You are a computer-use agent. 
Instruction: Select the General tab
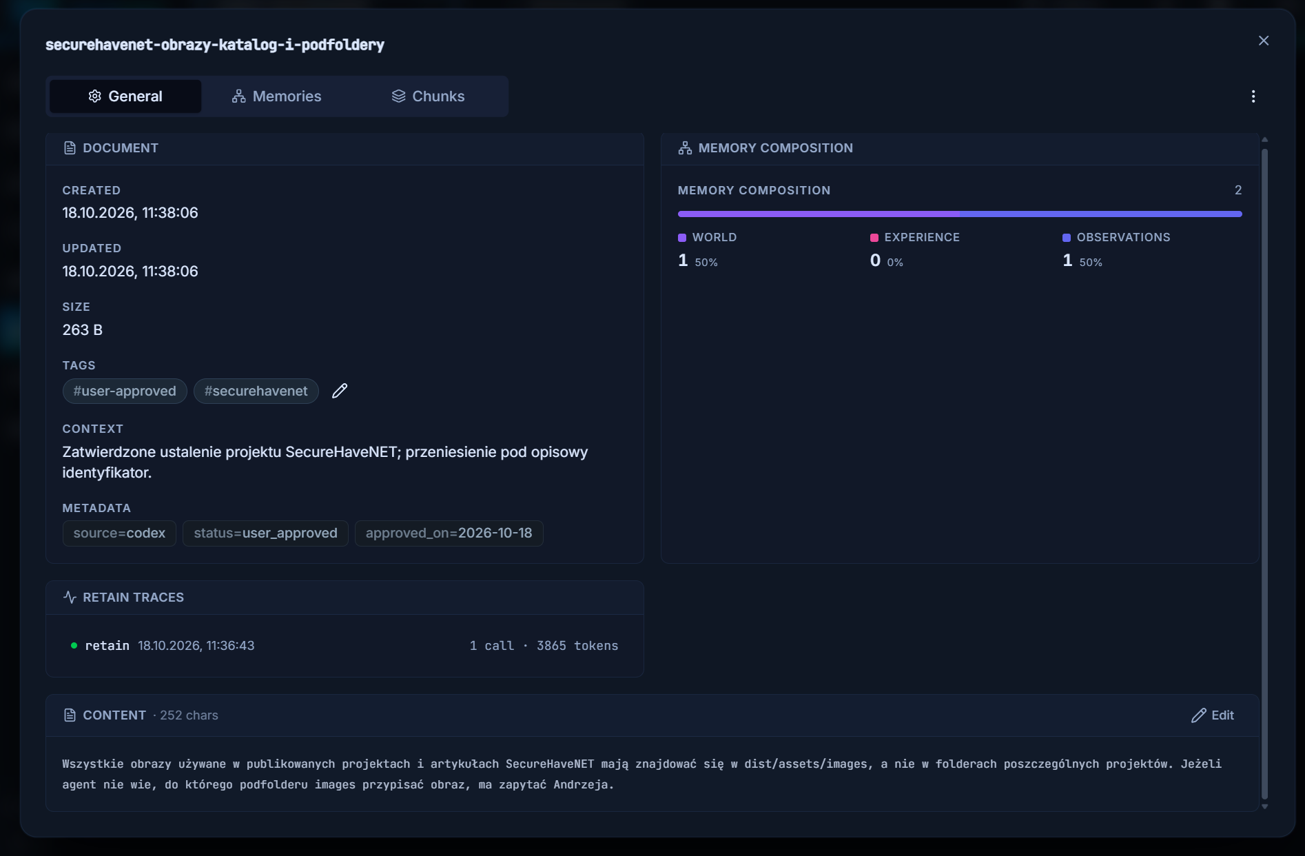[125, 96]
